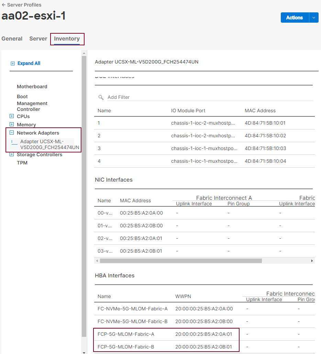Select Adapter UCSX-ML-V5D200G_FCH254474UN in tree
The width and height of the screenshot is (321, 354).
point(50,145)
